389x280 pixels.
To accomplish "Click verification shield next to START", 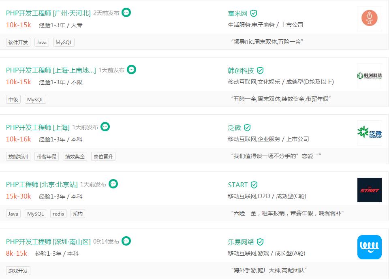I will [x=254, y=185].
